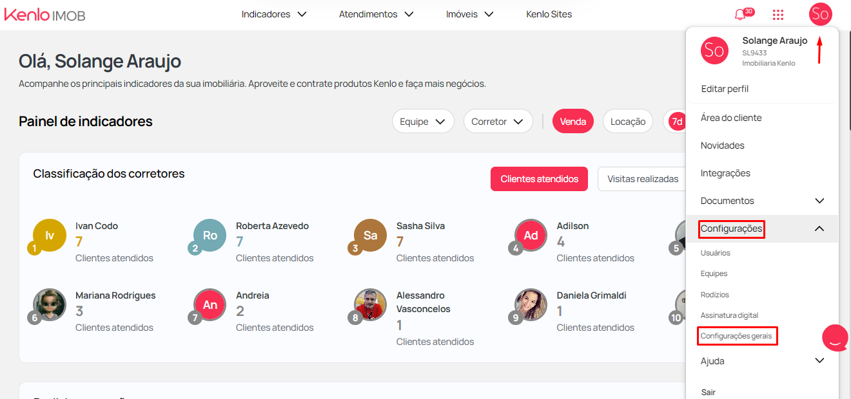
Task: Open Usuários under Configurações
Action: (x=716, y=253)
